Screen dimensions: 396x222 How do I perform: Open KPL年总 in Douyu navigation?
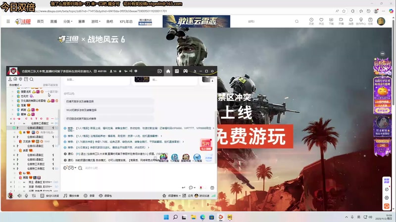[126, 21]
